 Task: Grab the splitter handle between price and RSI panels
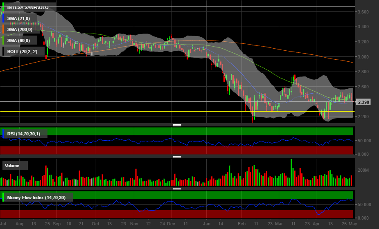[x=177, y=125]
